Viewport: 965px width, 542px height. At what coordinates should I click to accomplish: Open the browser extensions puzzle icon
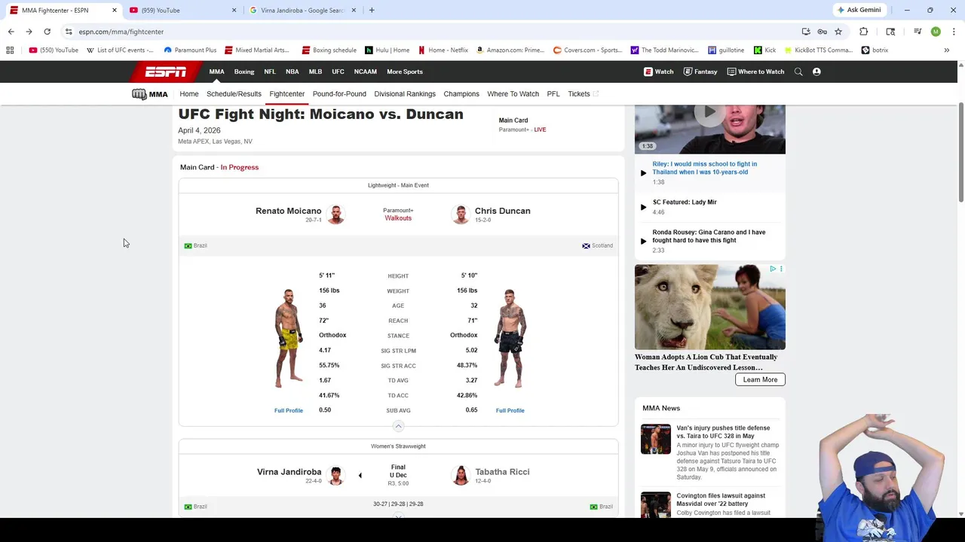pyautogui.click(x=864, y=32)
